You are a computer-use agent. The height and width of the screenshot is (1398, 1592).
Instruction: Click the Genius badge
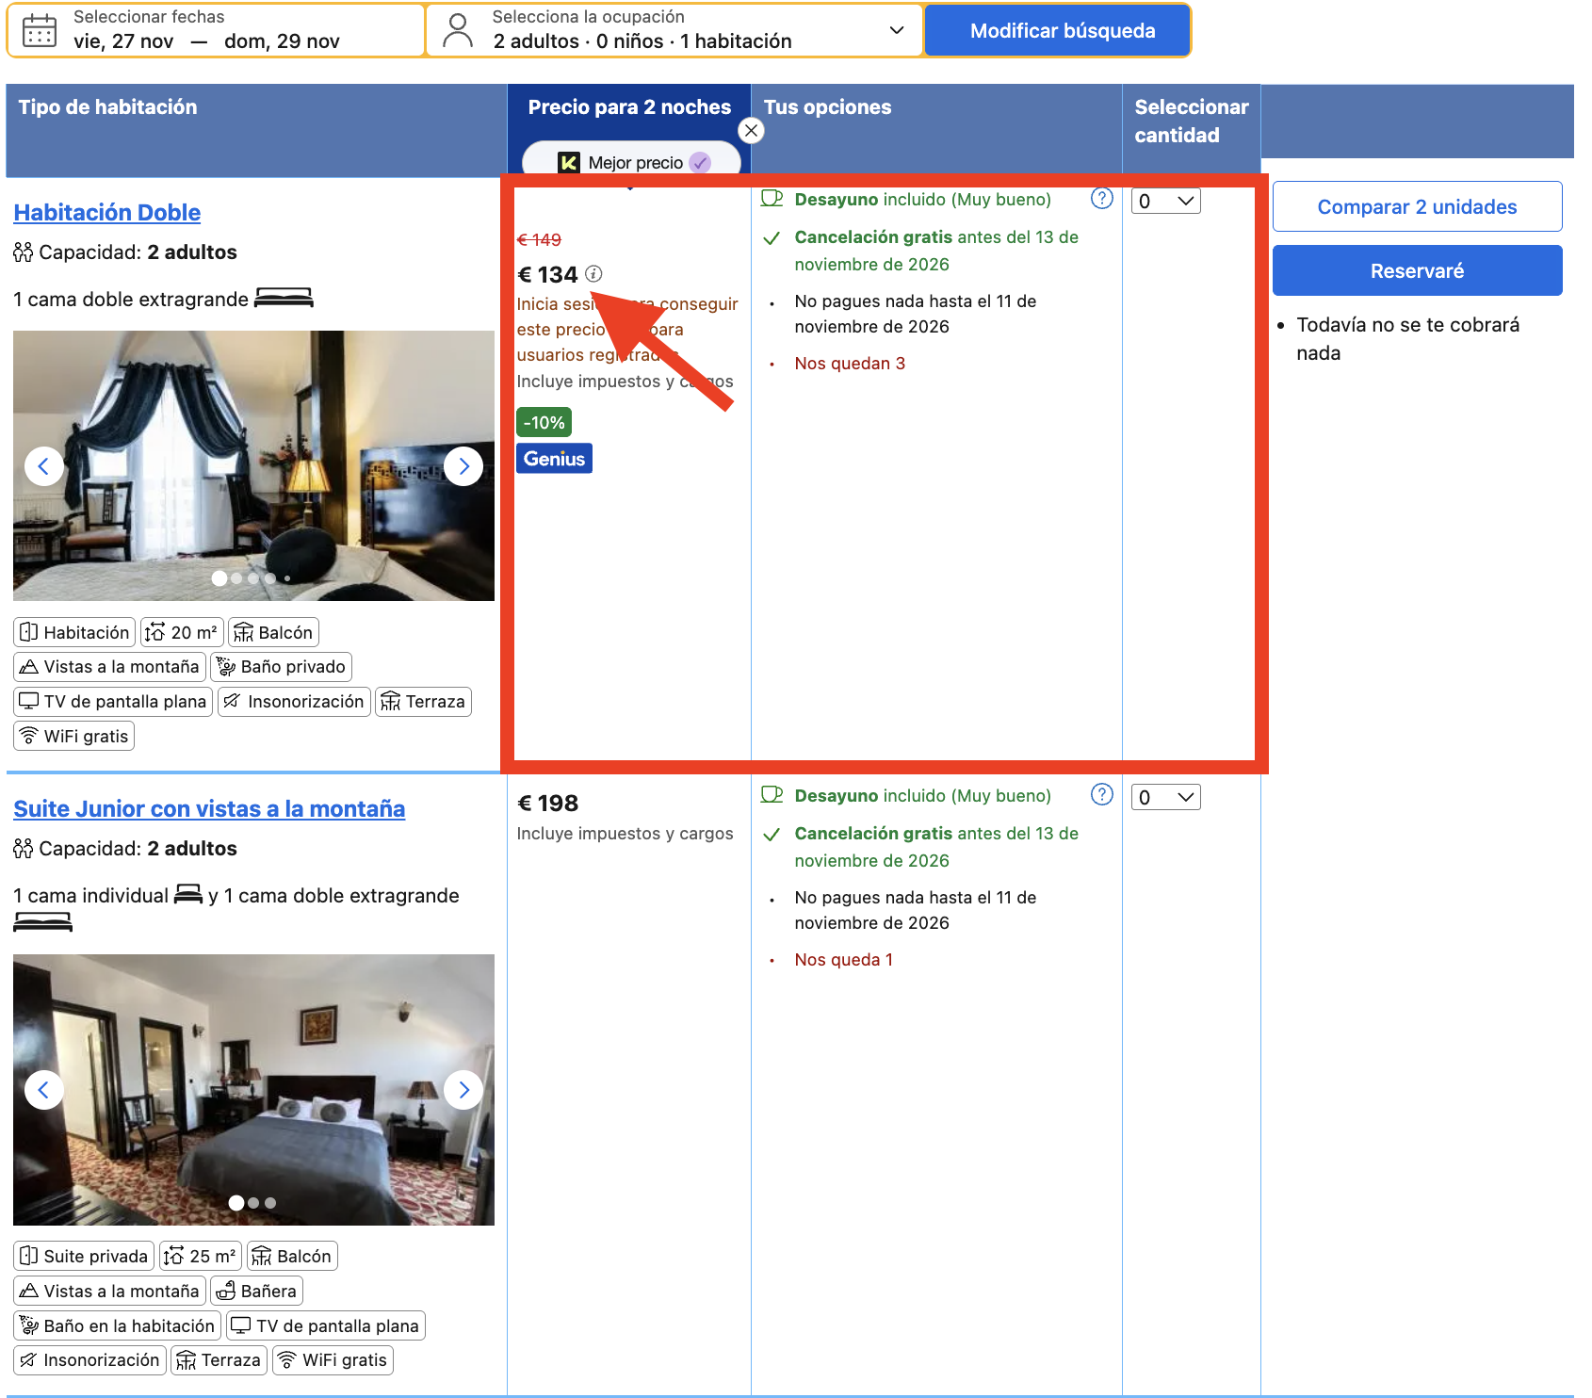coord(554,459)
